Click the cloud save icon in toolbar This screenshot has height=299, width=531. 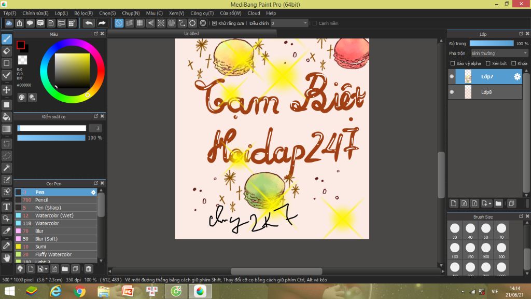[9, 23]
